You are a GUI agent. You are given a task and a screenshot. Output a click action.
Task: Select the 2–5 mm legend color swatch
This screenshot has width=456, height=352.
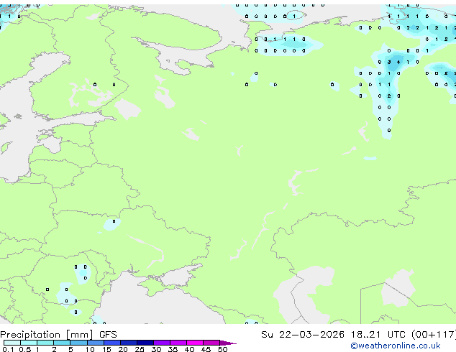(x=62, y=343)
